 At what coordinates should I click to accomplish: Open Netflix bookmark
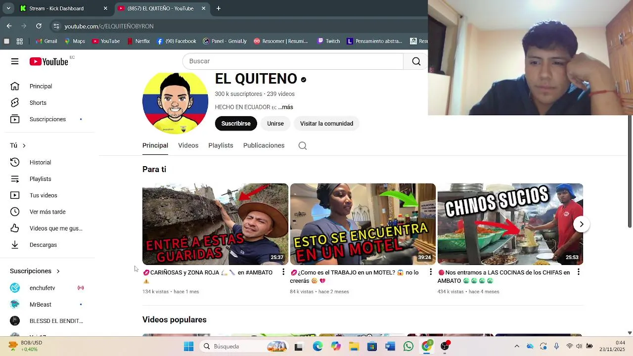tap(138, 41)
